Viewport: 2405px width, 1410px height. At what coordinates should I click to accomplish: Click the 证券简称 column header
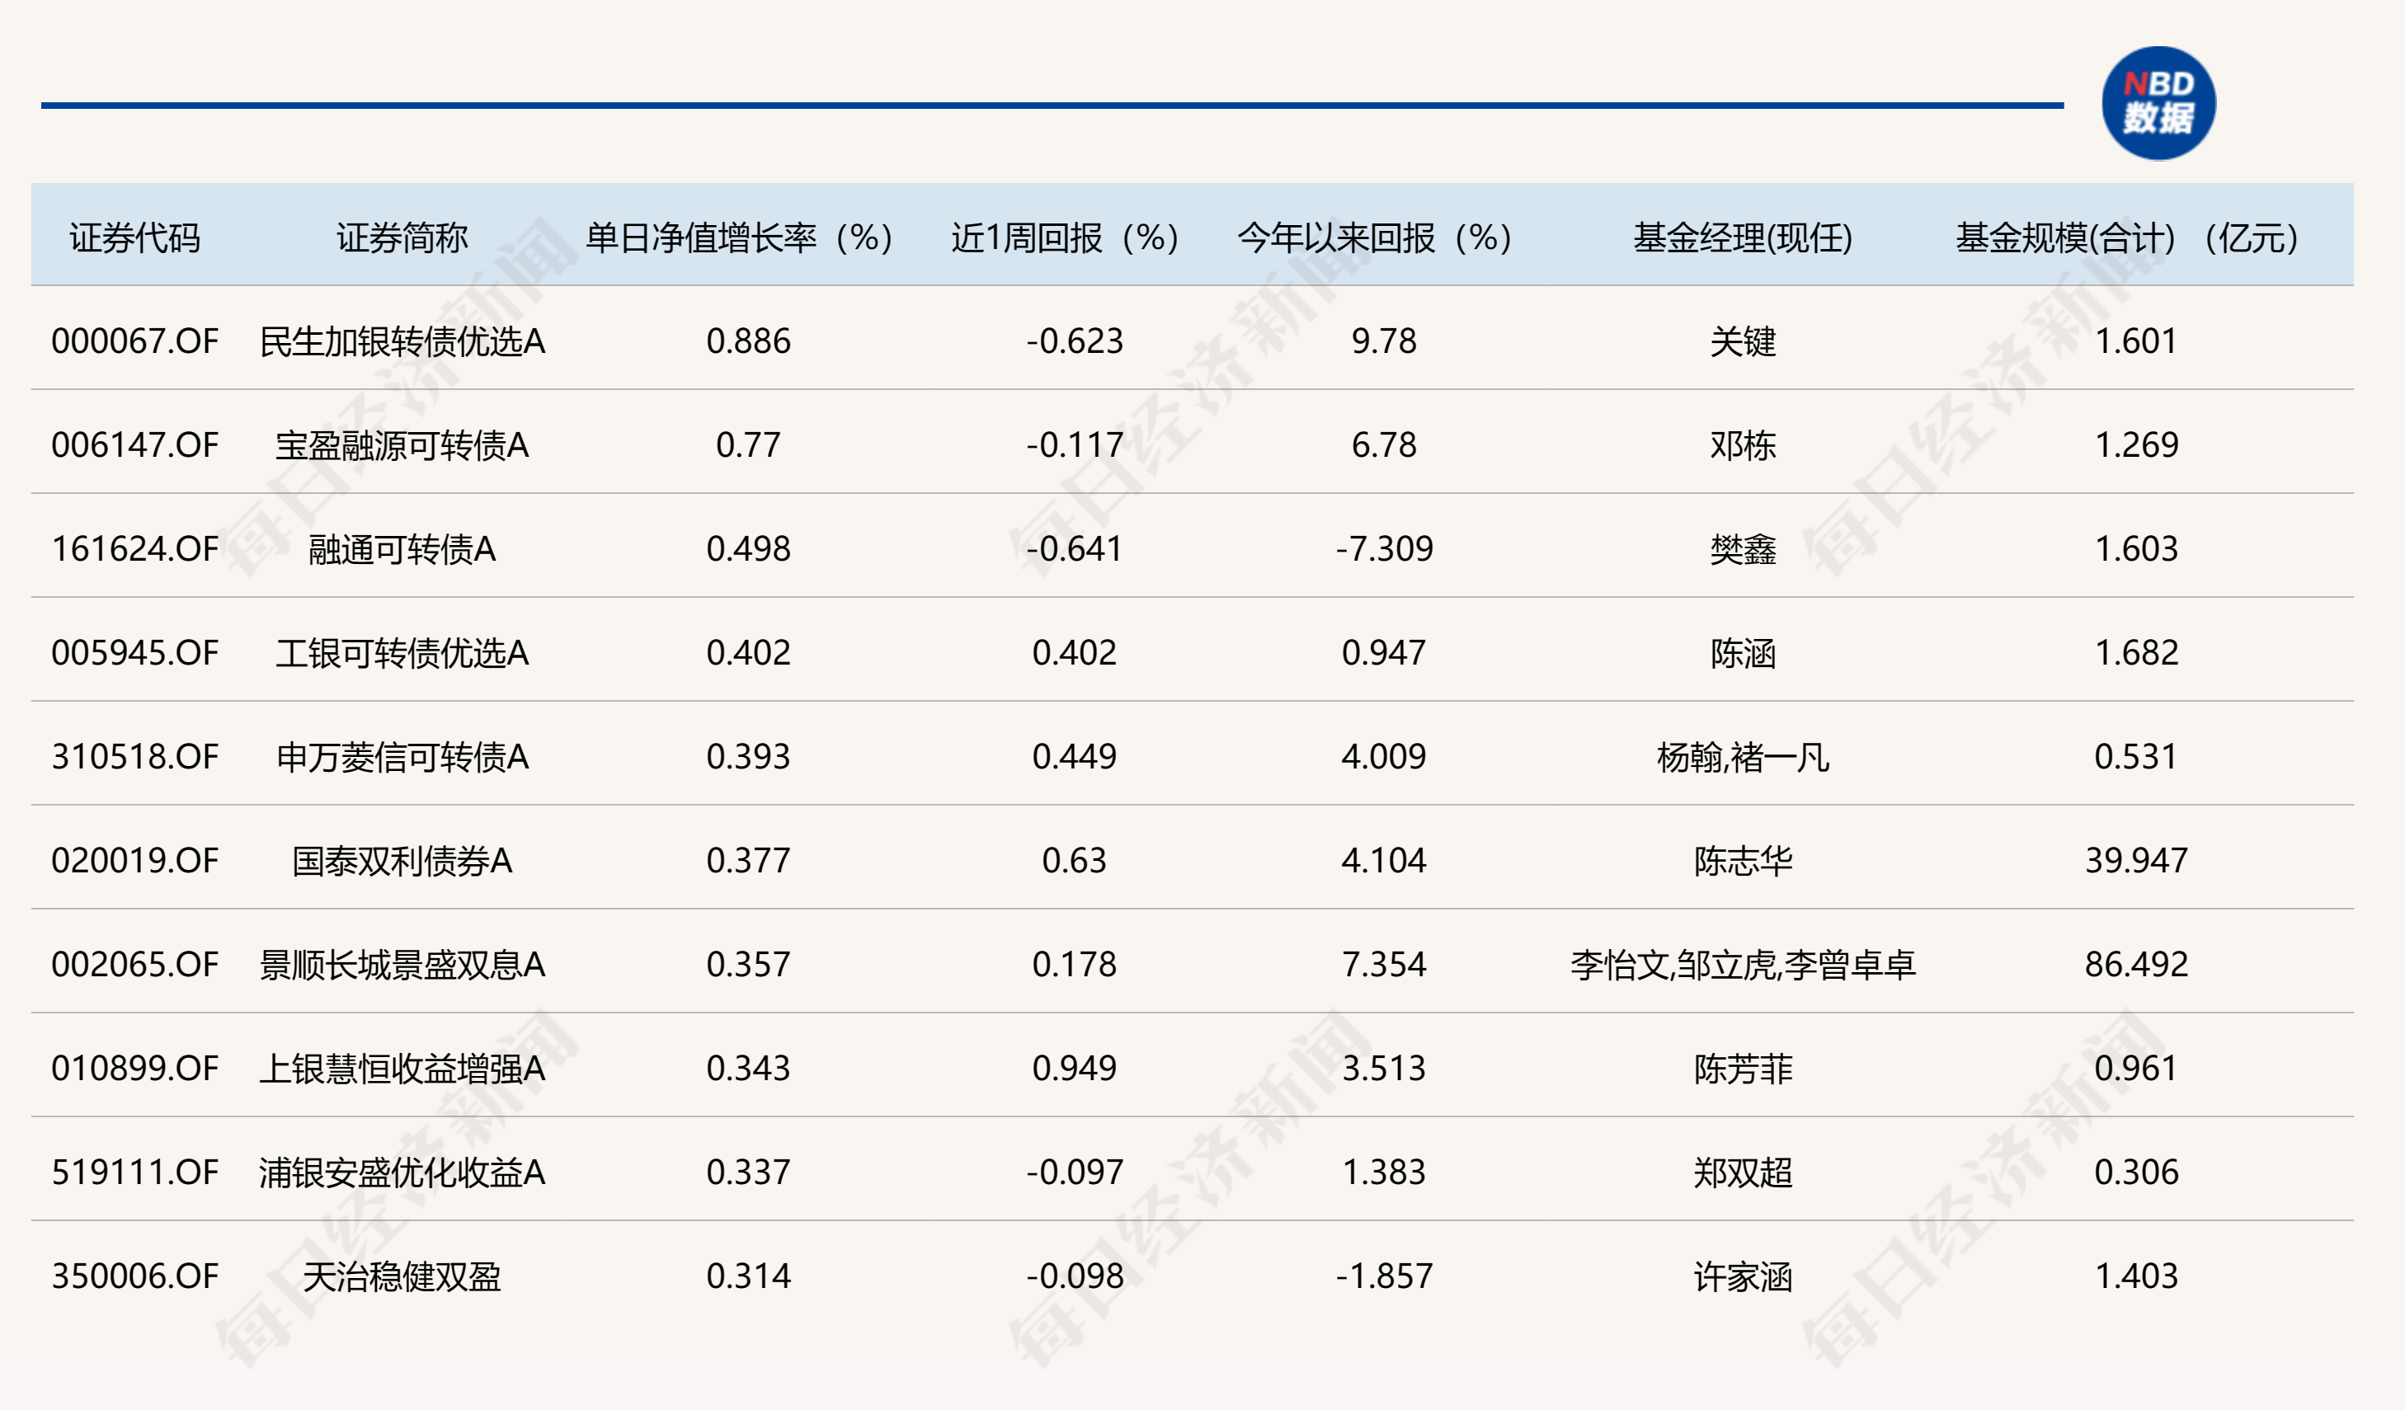pos(402,237)
